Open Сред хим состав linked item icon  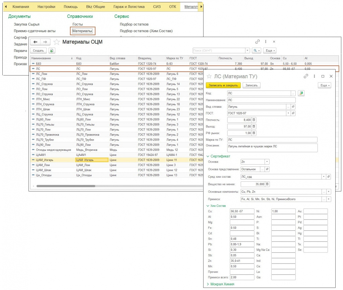coord(328,177)
